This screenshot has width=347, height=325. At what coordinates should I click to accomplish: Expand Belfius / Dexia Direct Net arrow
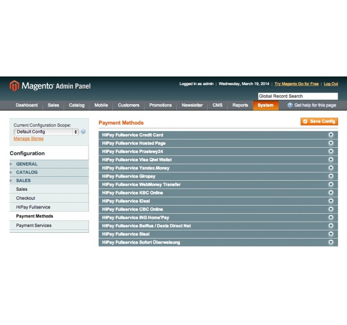point(331,226)
